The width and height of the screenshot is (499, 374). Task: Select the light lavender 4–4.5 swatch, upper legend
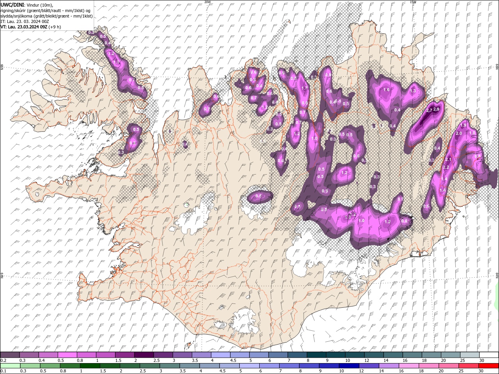point(221,355)
